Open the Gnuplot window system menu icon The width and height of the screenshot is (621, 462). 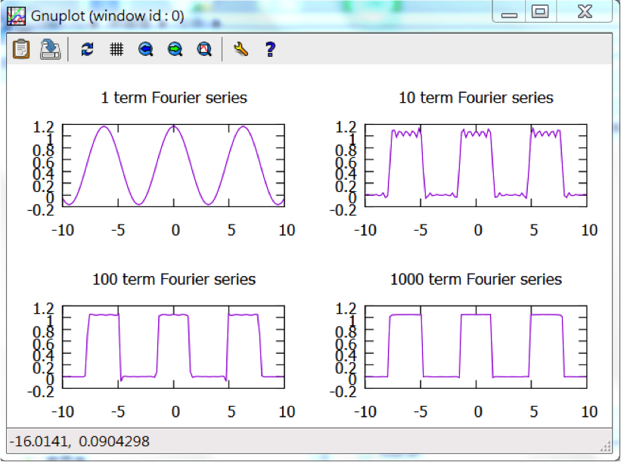16,15
